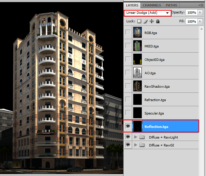Open the Paths tab
Screen dimensions: 206x176
tap(171, 5)
